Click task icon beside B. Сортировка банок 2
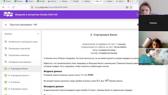 pyautogui.click(x=6, y=75)
